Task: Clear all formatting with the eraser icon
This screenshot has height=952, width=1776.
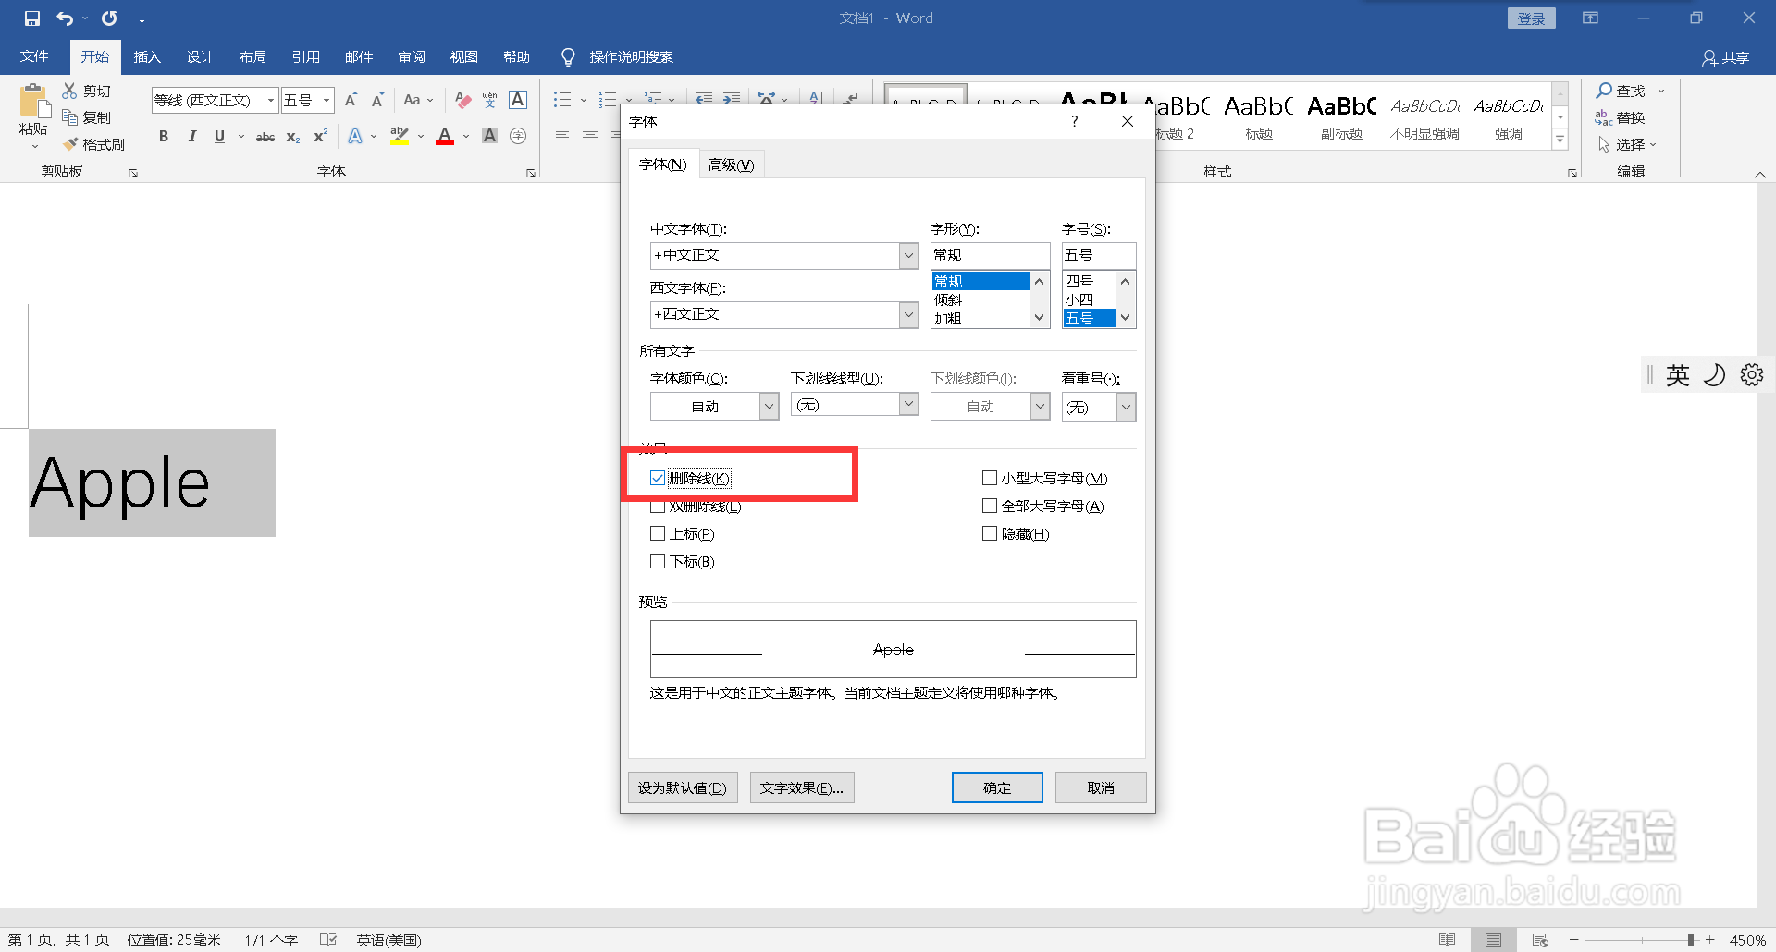Action: coord(463,100)
